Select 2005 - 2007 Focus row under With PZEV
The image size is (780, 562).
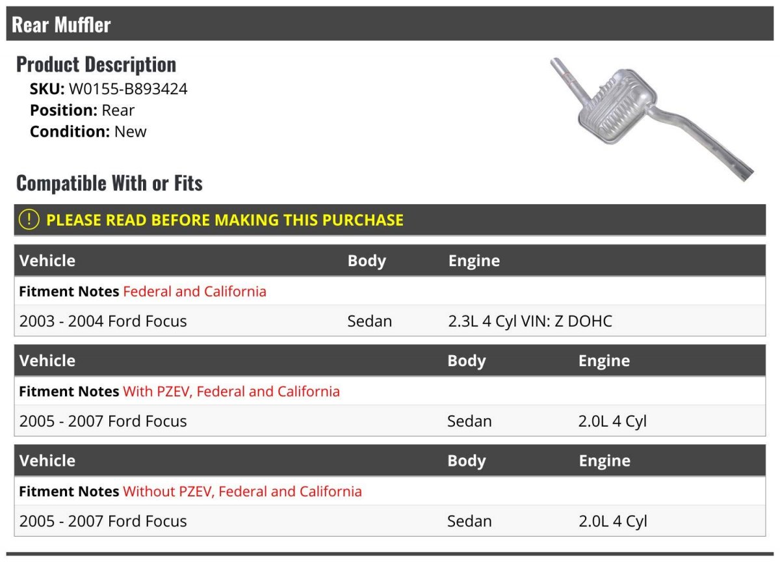[390, 421]
